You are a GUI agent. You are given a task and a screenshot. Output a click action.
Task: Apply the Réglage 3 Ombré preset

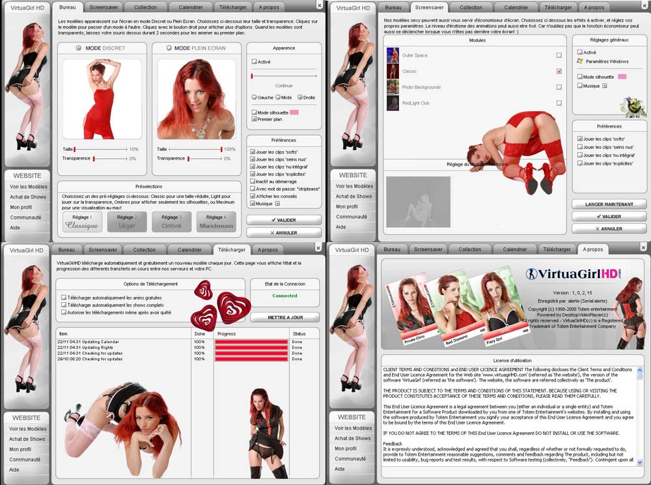coord(171,222)
